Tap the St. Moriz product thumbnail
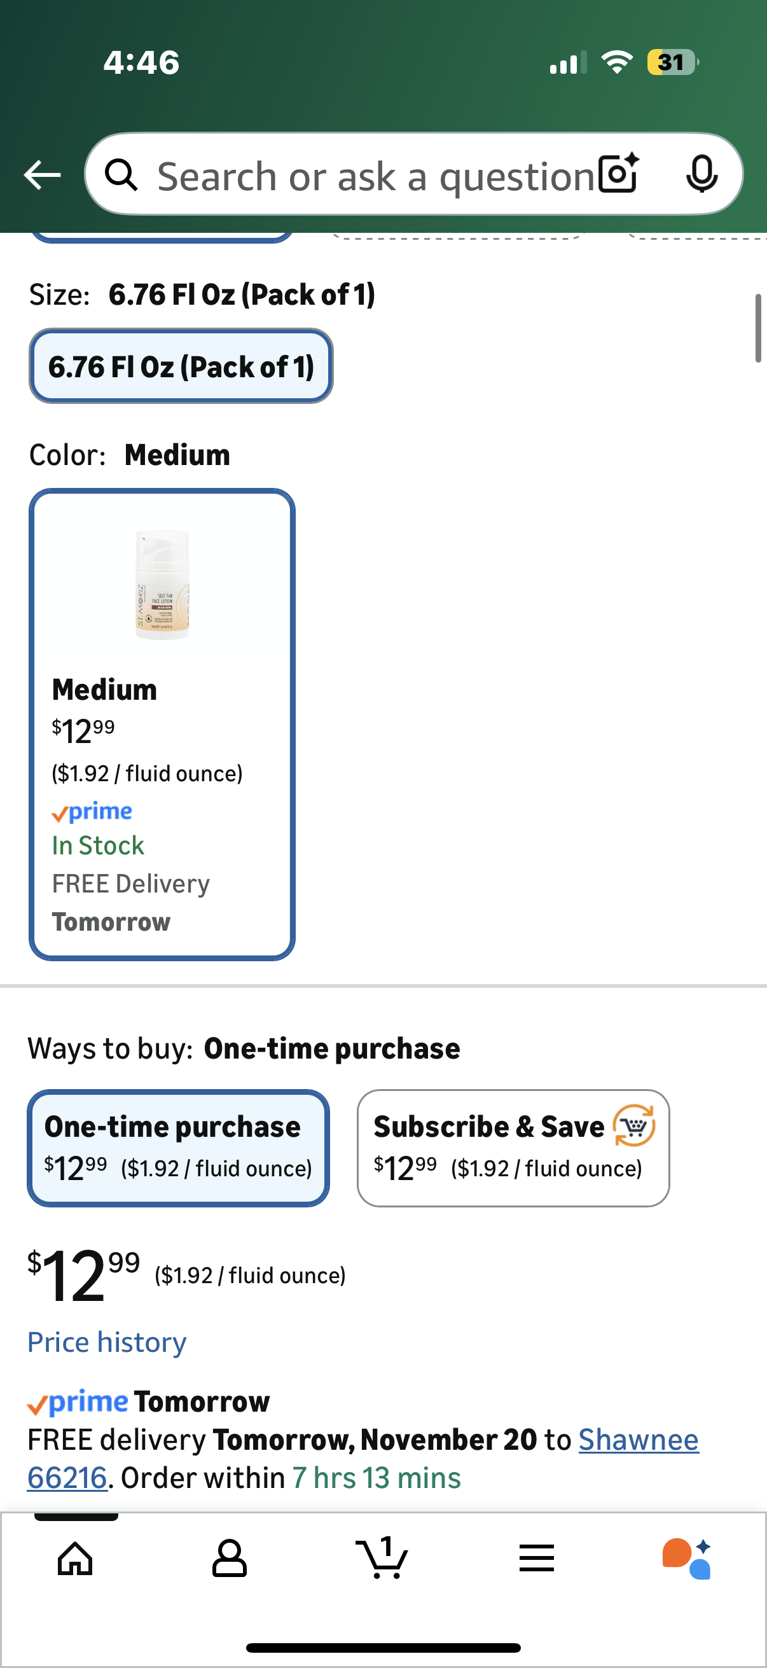 pos(162,584)
